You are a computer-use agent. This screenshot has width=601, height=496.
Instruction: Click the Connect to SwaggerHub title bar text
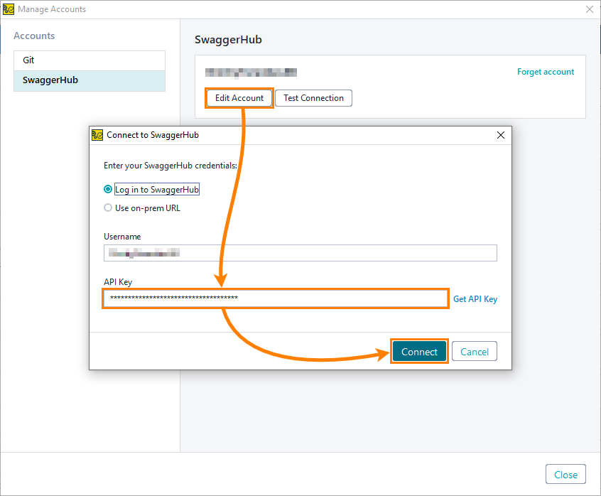coord(153,134)
